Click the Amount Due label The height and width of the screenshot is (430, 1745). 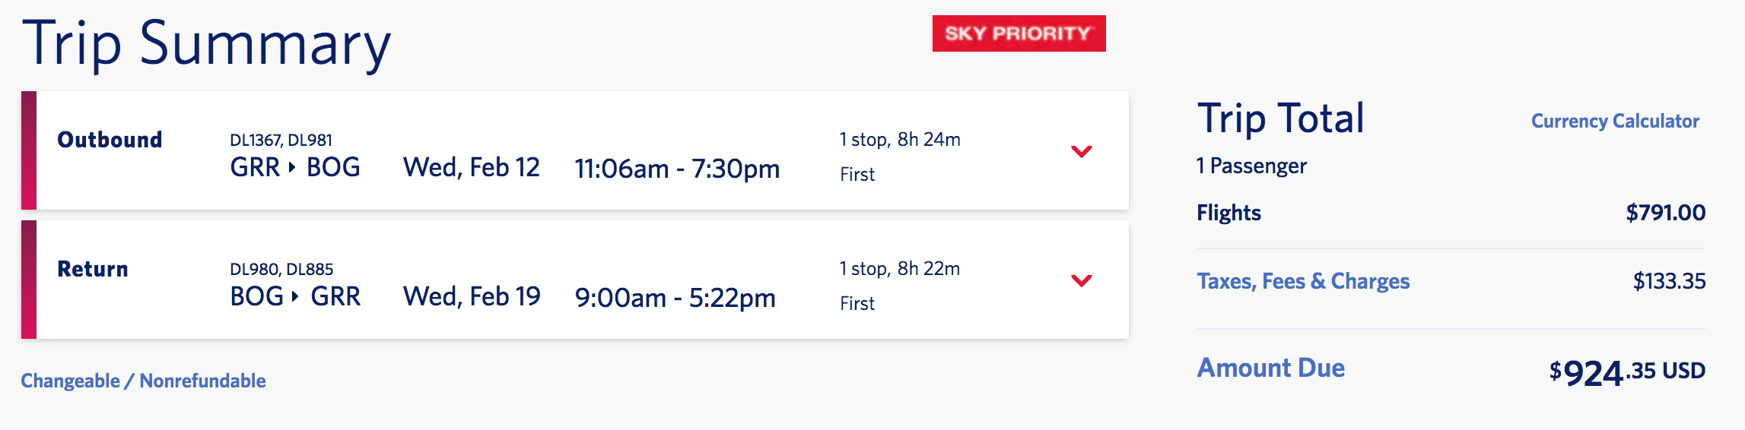coord(1270,368)
